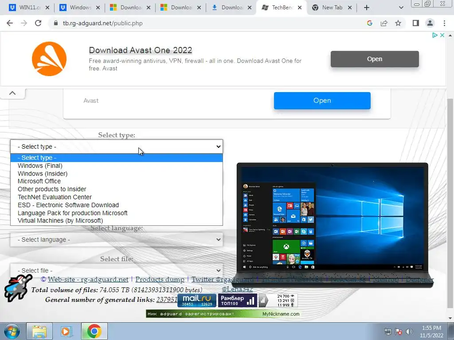Screen dimensions: 454x340
Task: Open the Web-site rg-adguard.net link
Action: (x=88, y=279)
